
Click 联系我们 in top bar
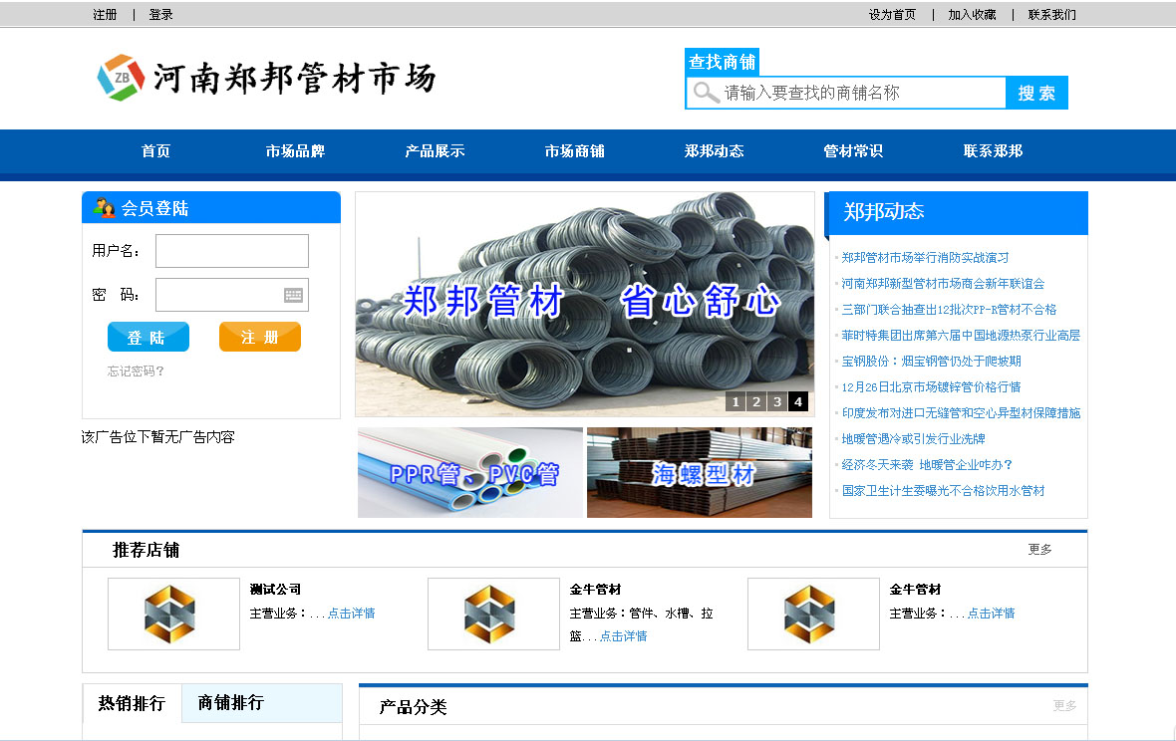point(1051,14)
